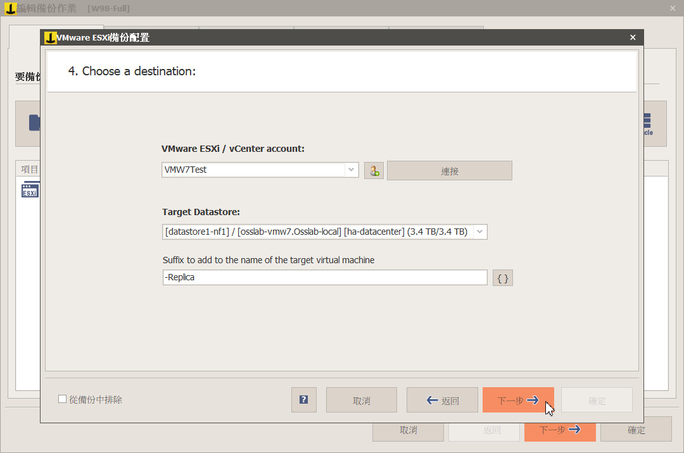
Task: Click the add new account icon
Action: (x=374, y=171)
